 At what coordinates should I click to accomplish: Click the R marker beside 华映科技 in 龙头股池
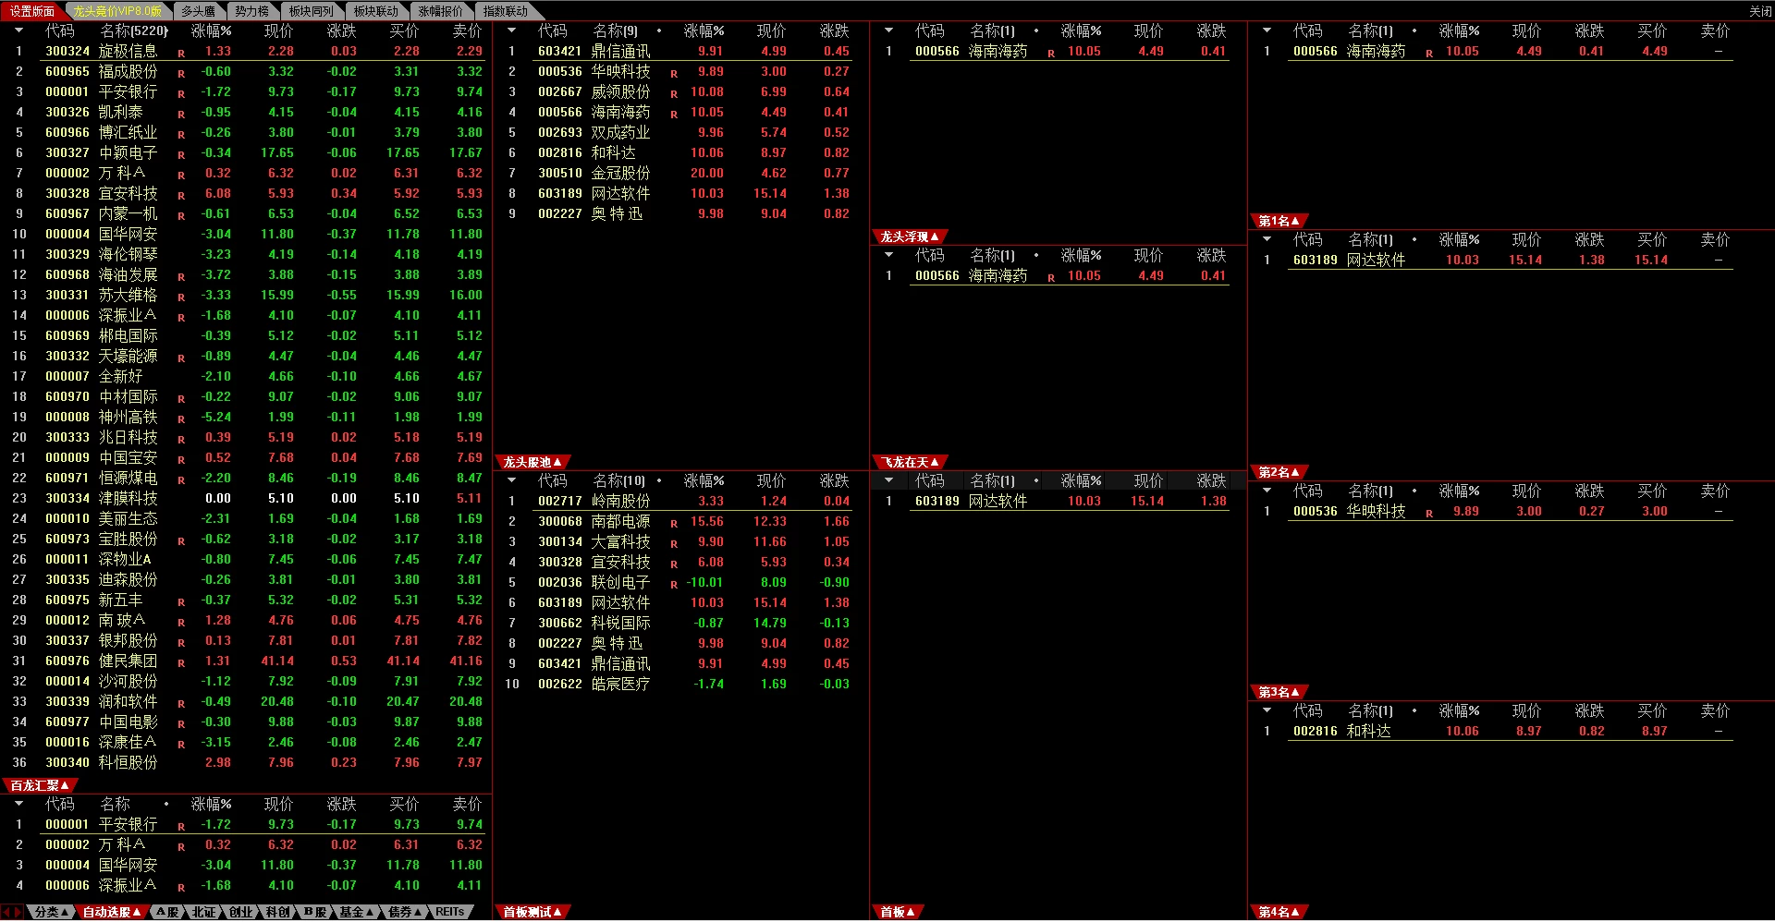[674, 74]
